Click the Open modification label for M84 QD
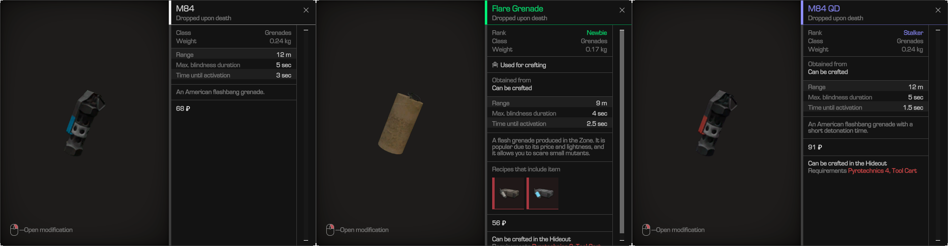The height and width of the screenshot is (246, 948). pyautogui.click(x=680, y=230)
